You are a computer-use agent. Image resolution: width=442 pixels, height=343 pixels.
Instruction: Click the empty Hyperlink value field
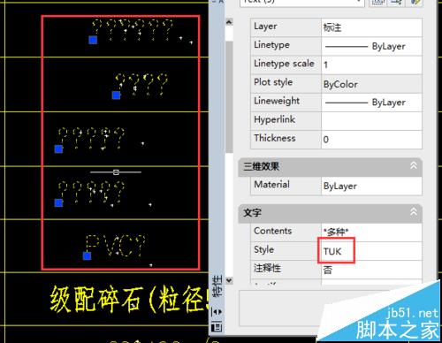371,121
